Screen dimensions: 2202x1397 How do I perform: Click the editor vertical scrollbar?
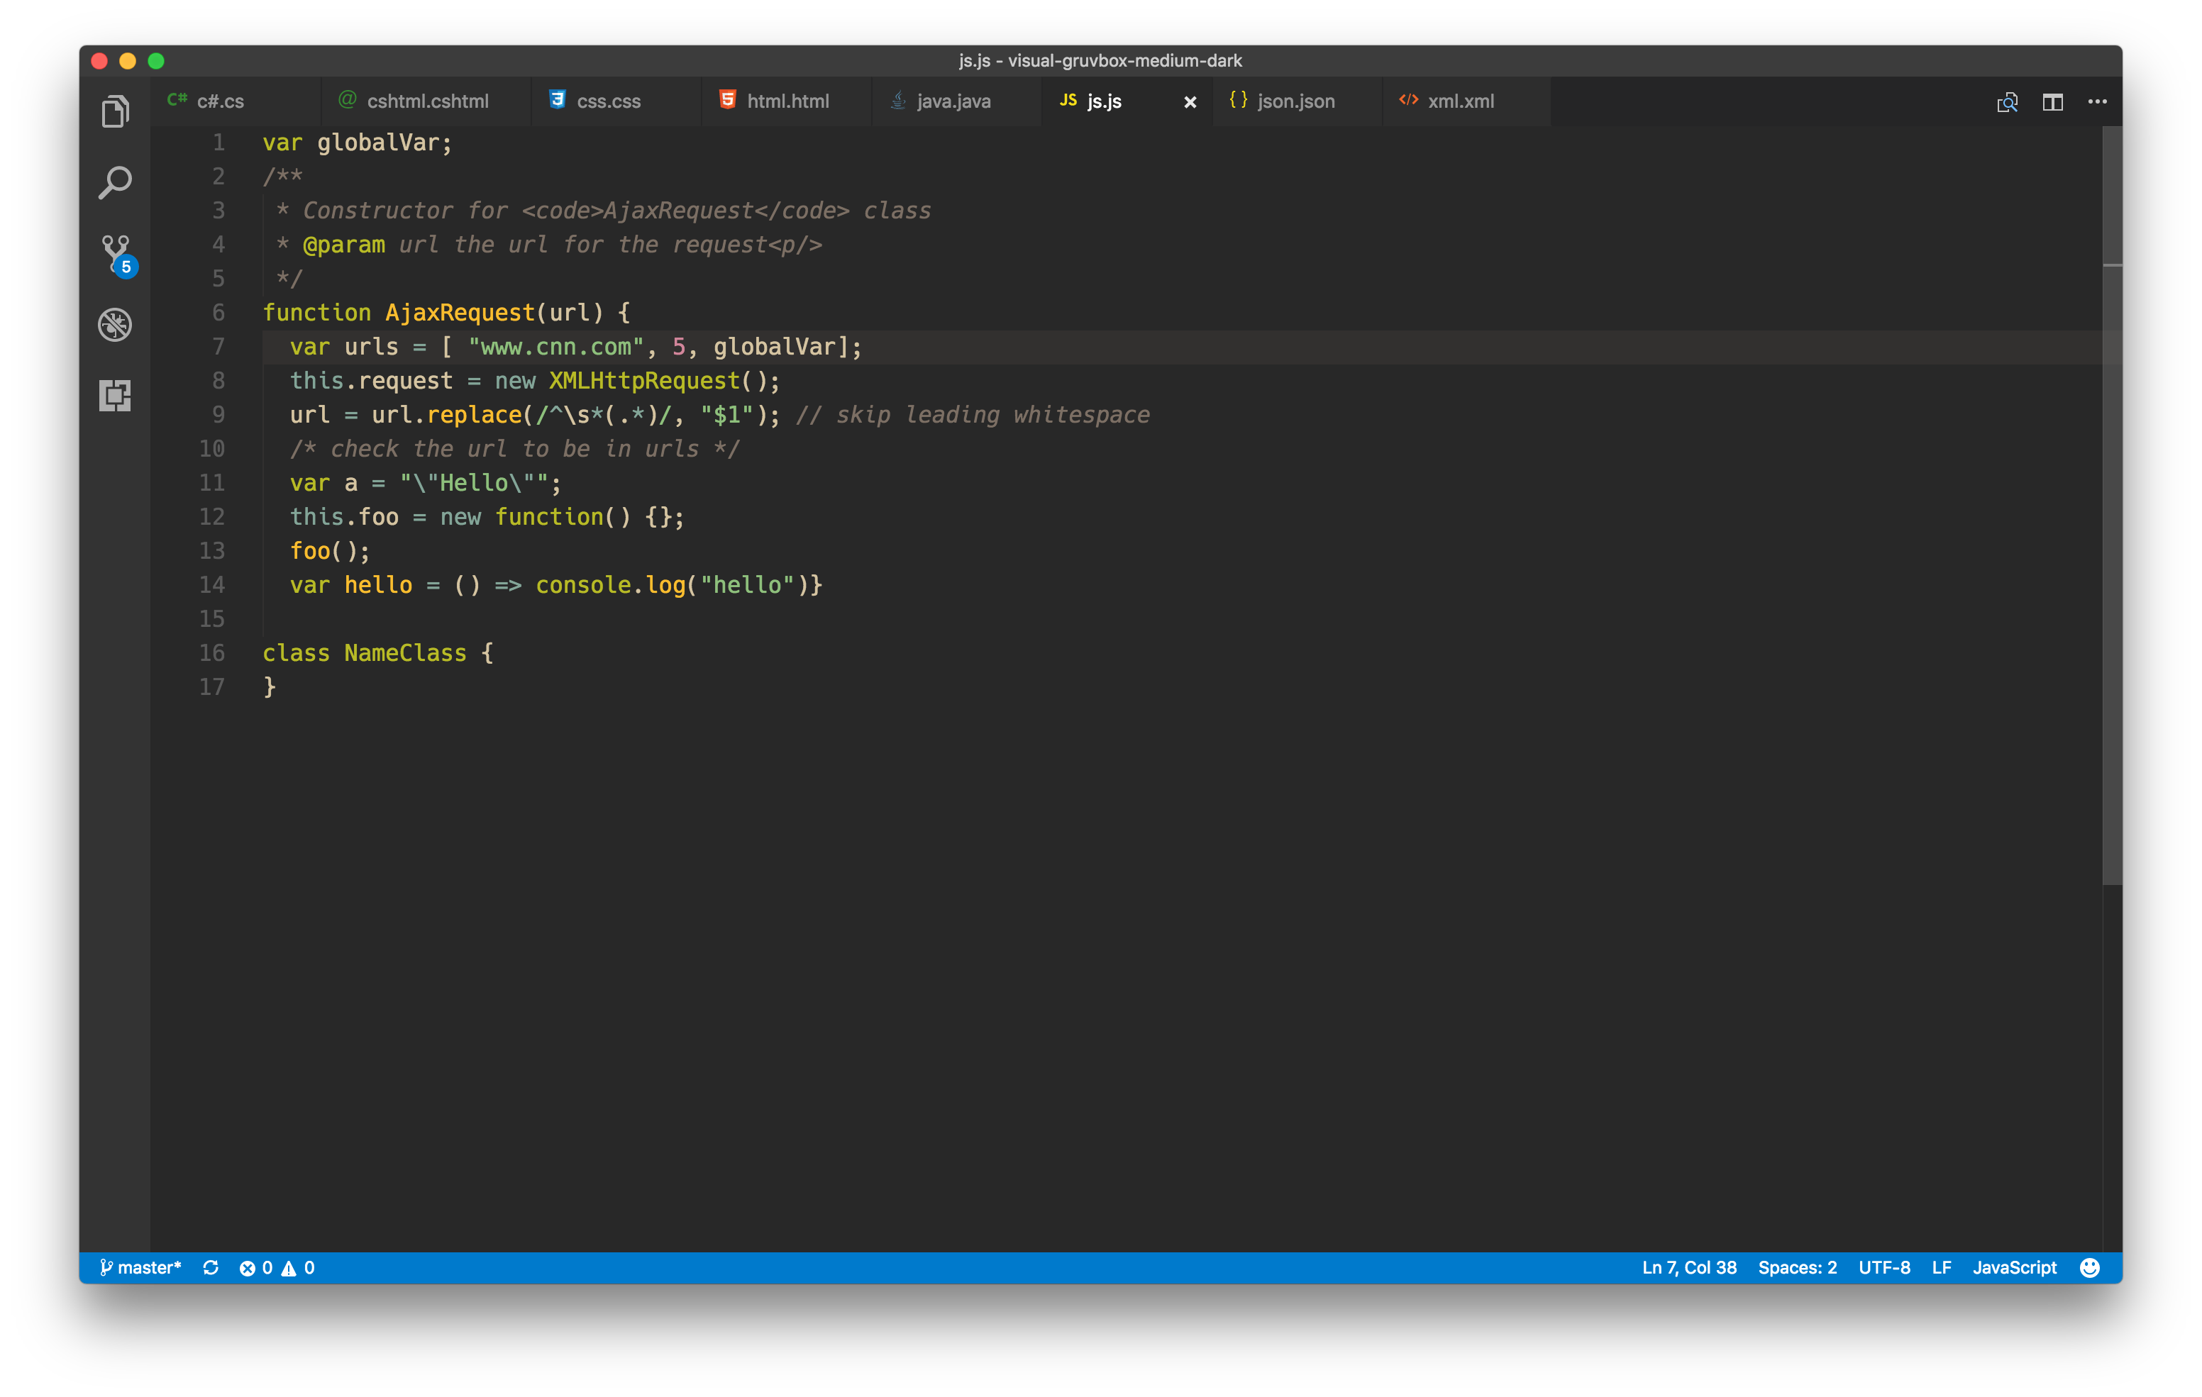pos(2111,503)
